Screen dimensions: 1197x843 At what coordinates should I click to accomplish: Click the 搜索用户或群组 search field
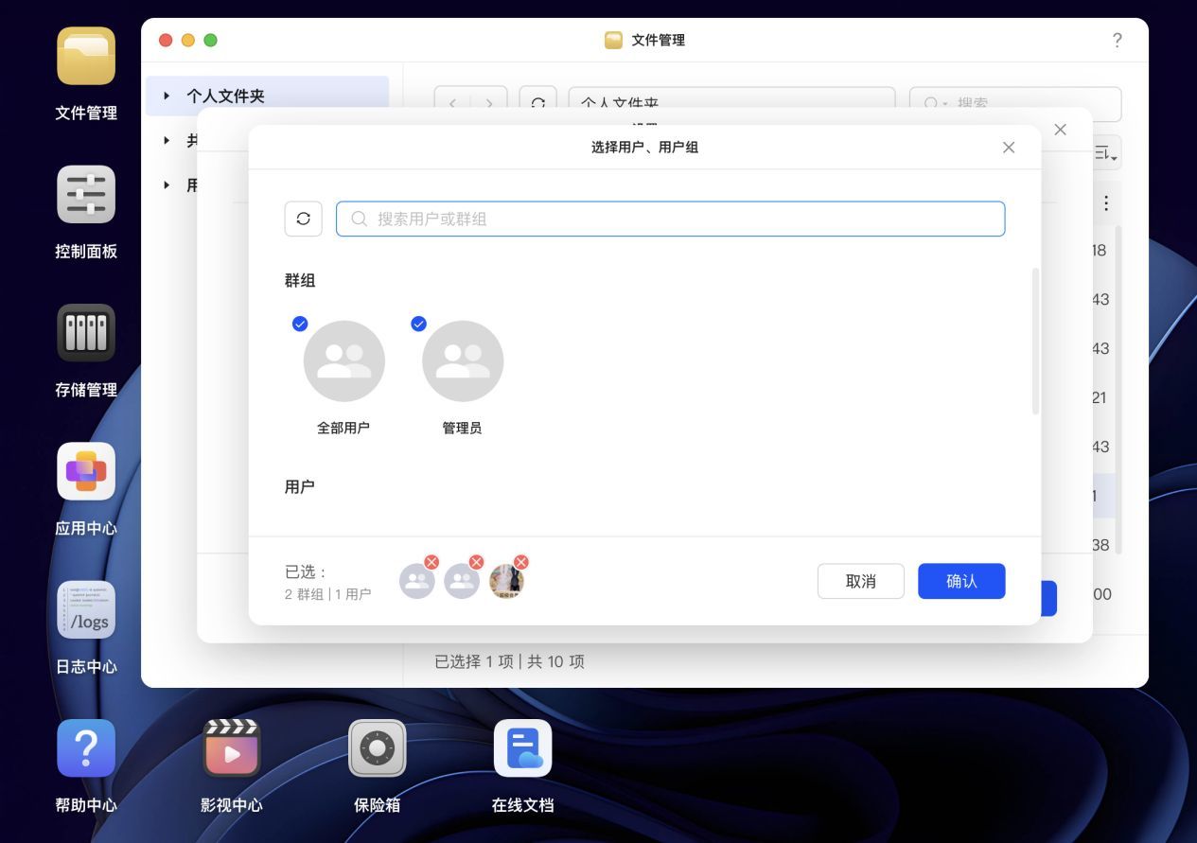point(670,219)
